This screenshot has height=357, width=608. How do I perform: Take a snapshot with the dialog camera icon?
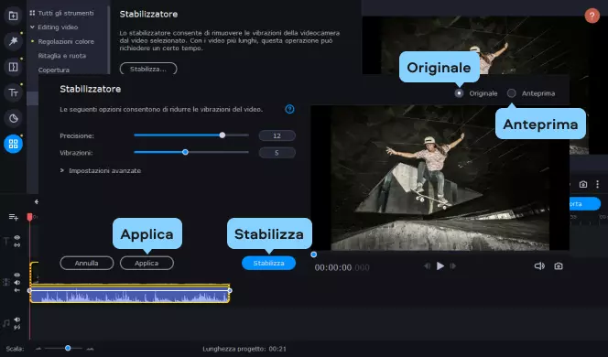coord(559,265)
